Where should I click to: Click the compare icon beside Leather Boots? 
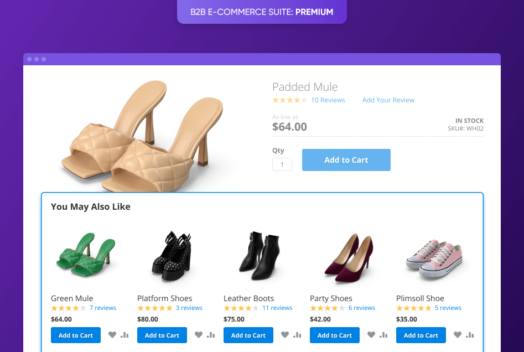(297, 335)
